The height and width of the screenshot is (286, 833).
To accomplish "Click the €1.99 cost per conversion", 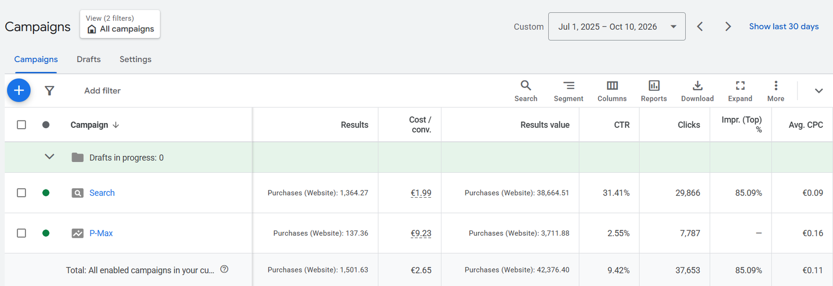I will (x=421, y=193).
